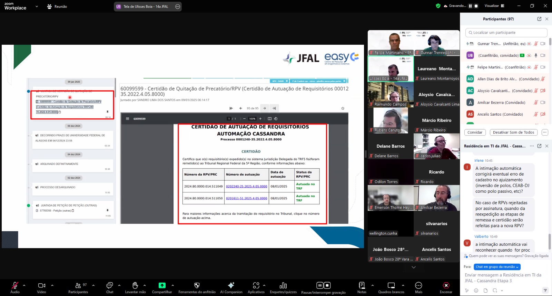
Task: Click Aloysio Cavalcanti camera-off icon
Action: pyautogui.click(x=543, y=91)
